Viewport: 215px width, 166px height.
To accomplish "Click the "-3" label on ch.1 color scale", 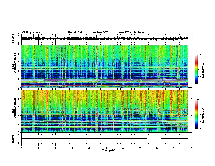I will 200,55.
